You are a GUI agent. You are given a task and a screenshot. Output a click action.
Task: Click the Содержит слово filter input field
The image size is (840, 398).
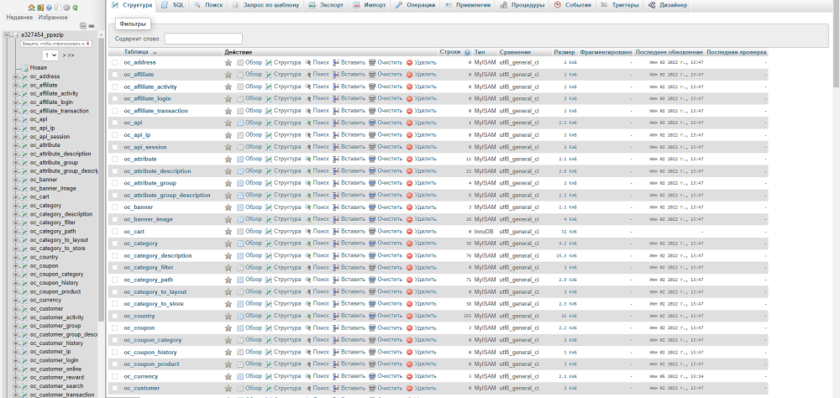(x=203, y=39)
